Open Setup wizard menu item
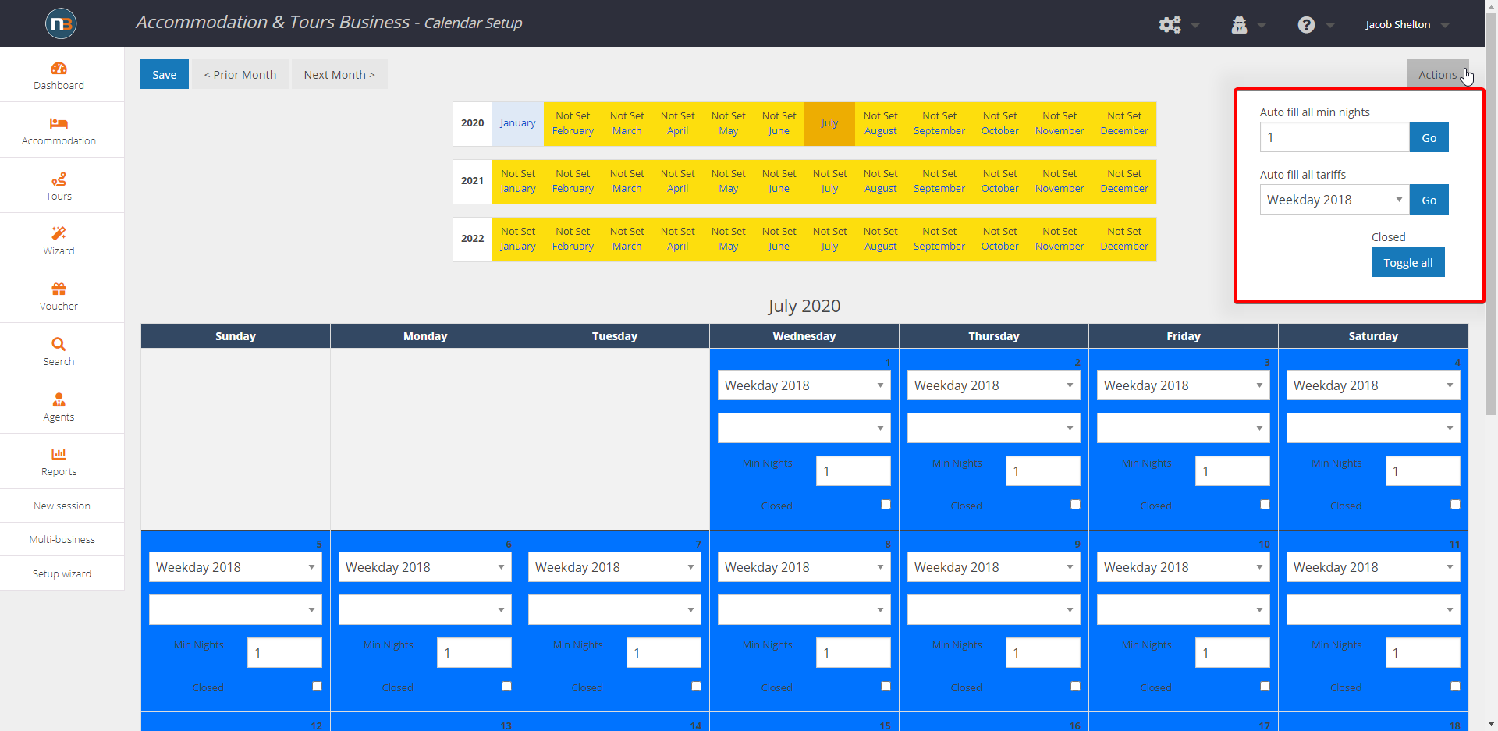 click(62, 573)
